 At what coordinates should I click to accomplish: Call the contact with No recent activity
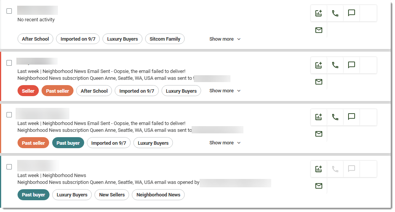coord(335,13)
